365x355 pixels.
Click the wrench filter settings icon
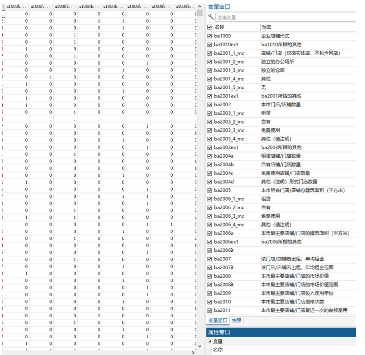(211, 17)
